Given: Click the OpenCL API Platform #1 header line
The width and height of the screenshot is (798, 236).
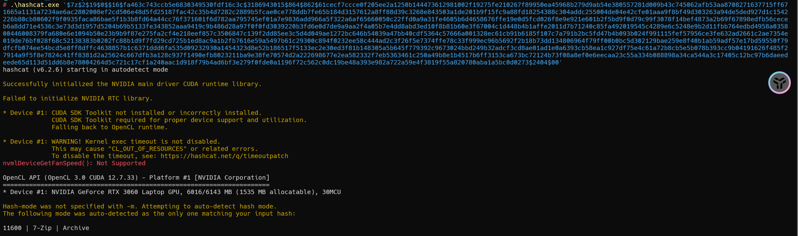Looking at the screenshot, I should (136, 177).
